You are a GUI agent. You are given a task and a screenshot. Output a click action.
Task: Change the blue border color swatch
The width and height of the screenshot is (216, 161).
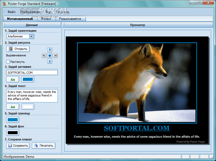[x=13, y=120]
